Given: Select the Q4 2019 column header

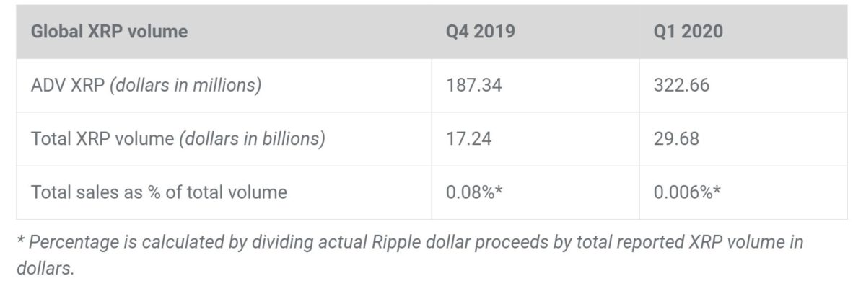Looking at the screenshot, I should (x=535, y=32).
